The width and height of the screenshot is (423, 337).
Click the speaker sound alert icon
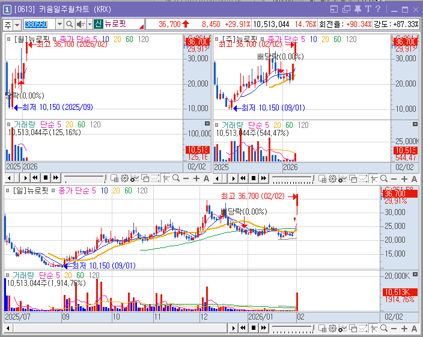tap(81, 25)
